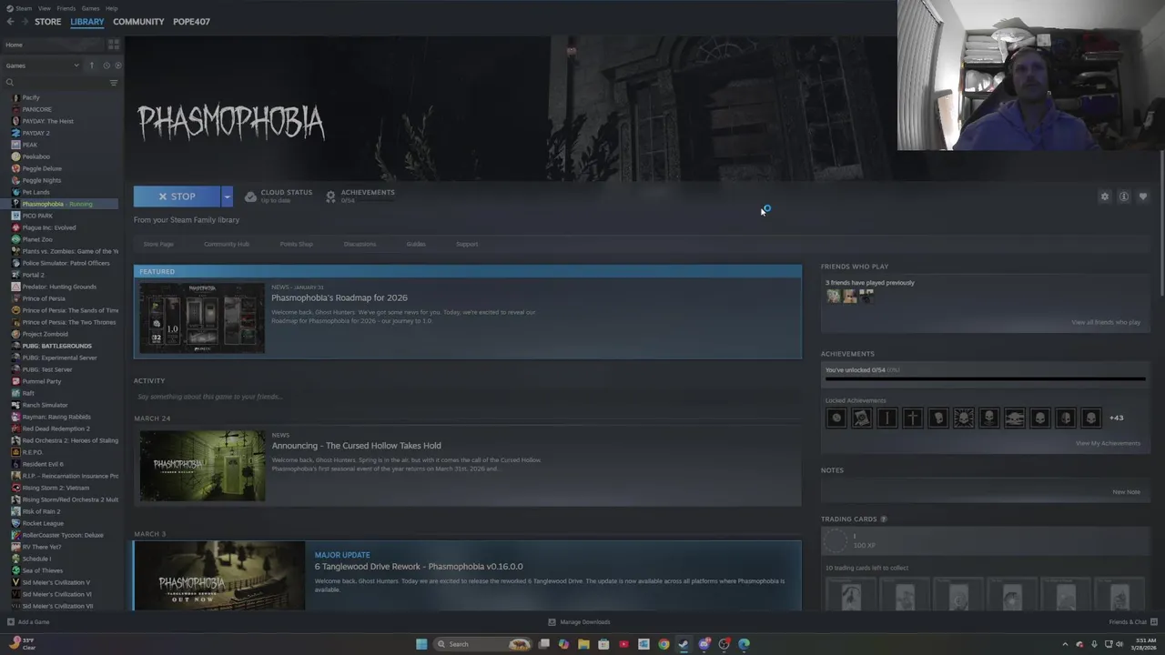This screenshot has width=1165, height=655.
Task: Click the sort ascending arrow icon
Action: tap(91, 65)
